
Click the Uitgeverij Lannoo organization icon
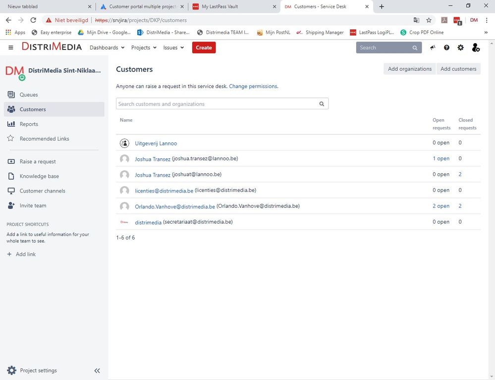tap(124, 143)
